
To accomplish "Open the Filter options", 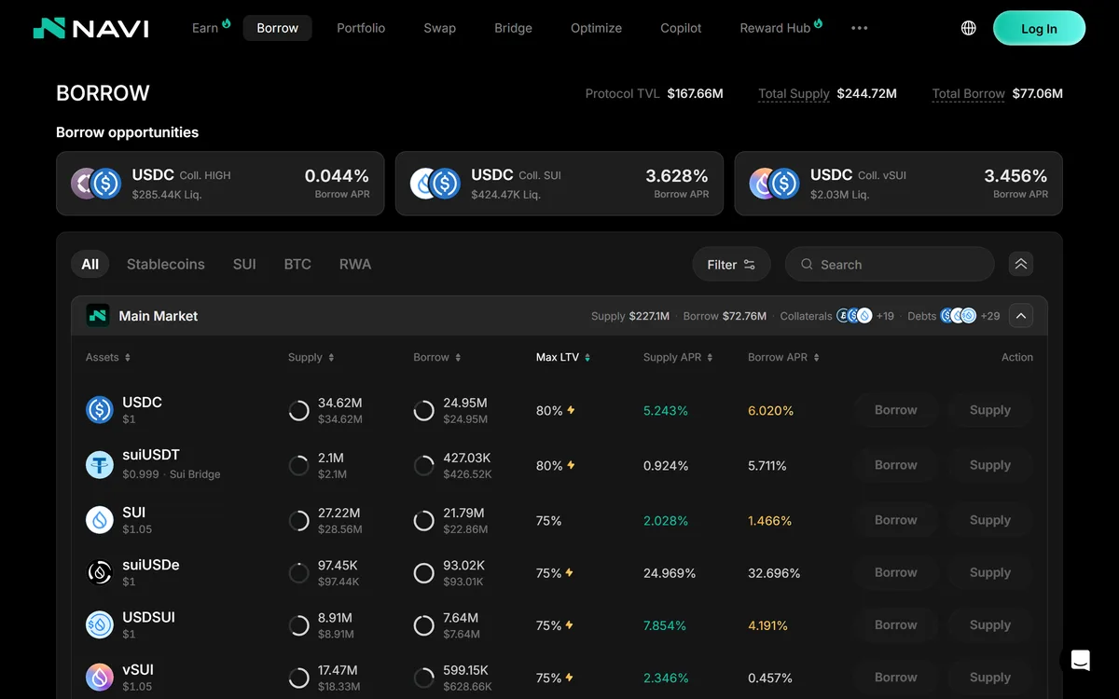I will pos(731,265).
